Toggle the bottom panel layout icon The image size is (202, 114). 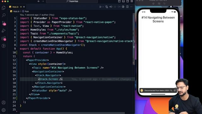coord(123,1)
